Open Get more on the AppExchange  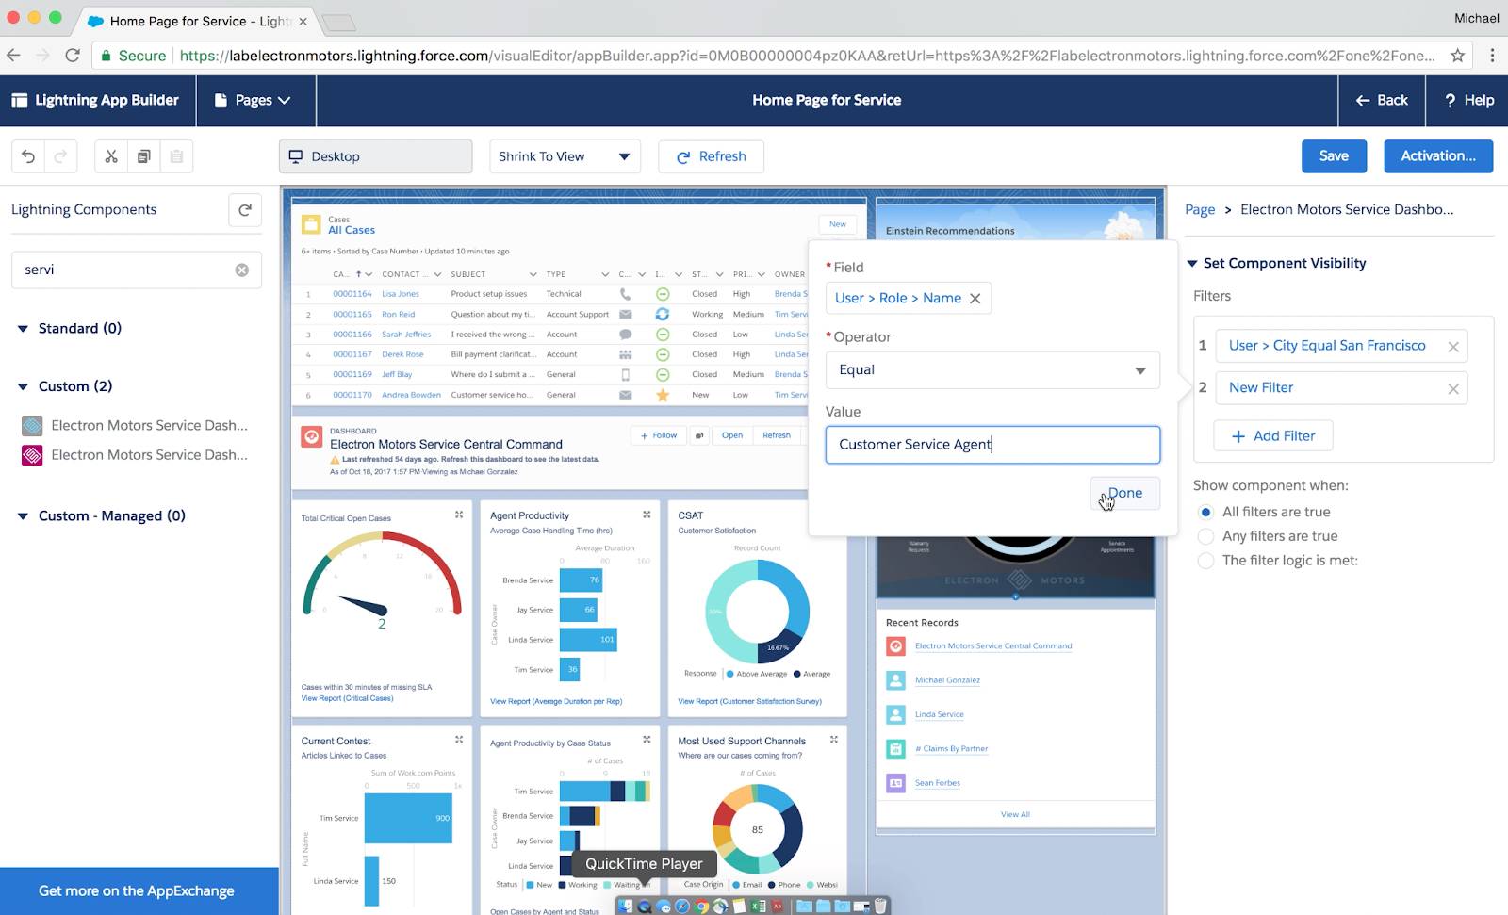click(x=138, y=891)
